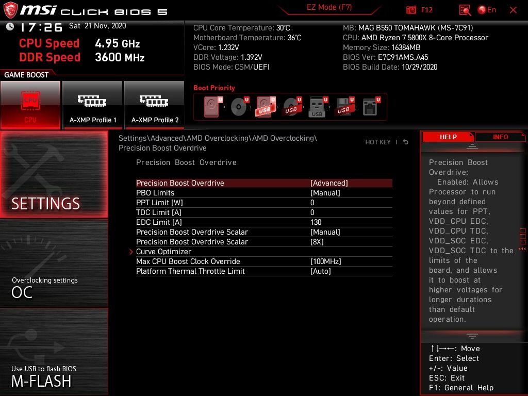Change language via the En globe icon
The image size is (528, 396).
(x=487, y=10)
